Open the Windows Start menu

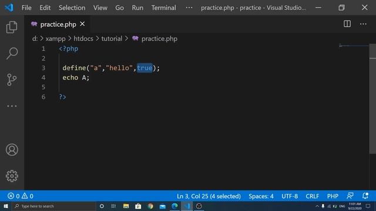[x=6, y=206]
